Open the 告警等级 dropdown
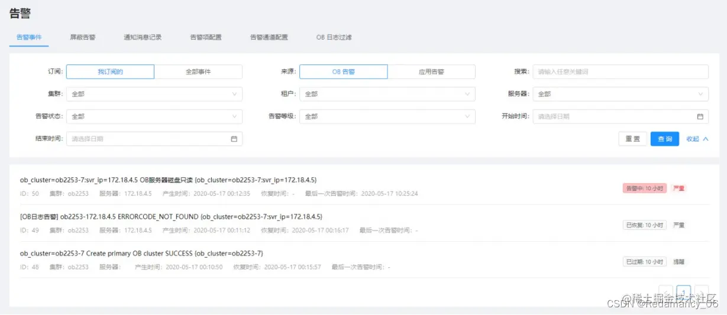The height and width of the screenshot is (315, 727). click(x=387, y=116)
